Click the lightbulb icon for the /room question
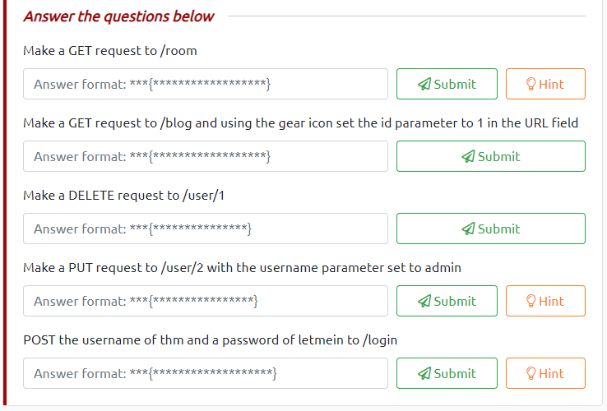Image resolution: width=607 pixels, height=411 pixels. pyautogui.click(x=531, y=84)
